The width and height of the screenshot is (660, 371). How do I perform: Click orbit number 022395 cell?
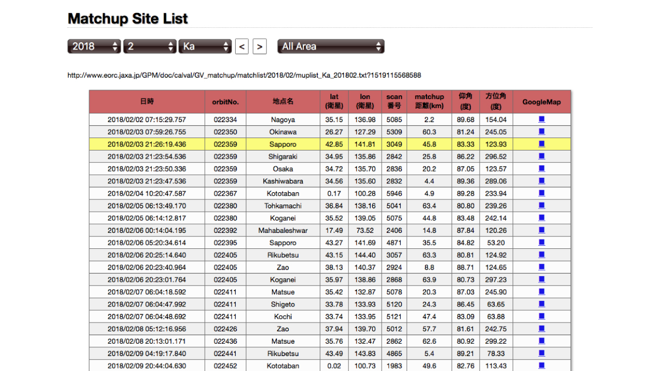[x=225, y=243]
